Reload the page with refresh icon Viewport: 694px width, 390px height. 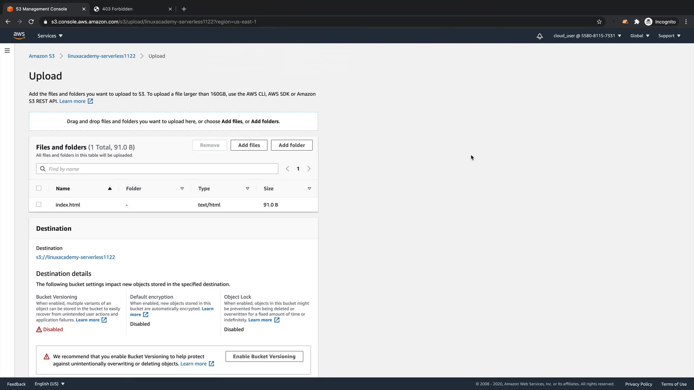tap(31, 22)
